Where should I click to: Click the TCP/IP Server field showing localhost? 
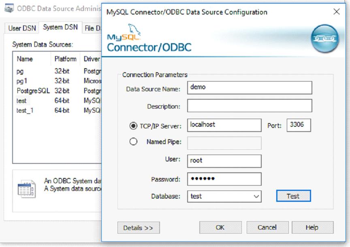point(224,125)
